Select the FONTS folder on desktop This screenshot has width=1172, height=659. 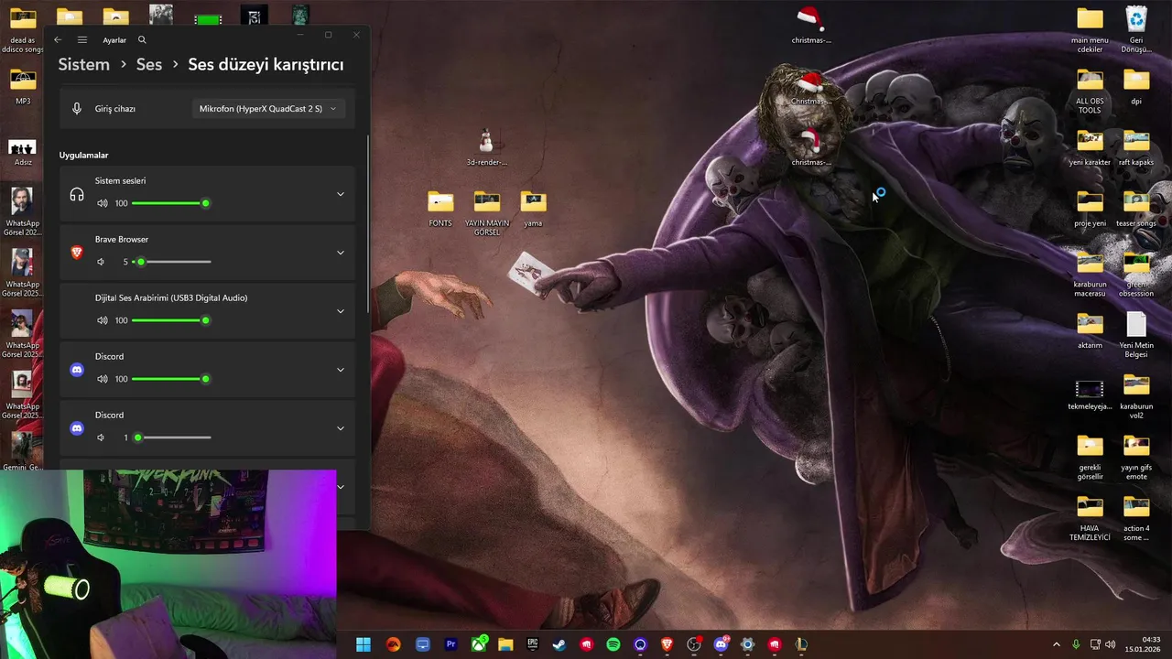(x=440, y=209)
